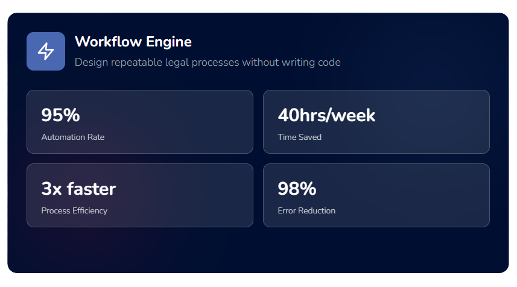Click the empty panel area below the stat cards
The image size is (517, 287).
pyautogui.click(x=258, y=250)
